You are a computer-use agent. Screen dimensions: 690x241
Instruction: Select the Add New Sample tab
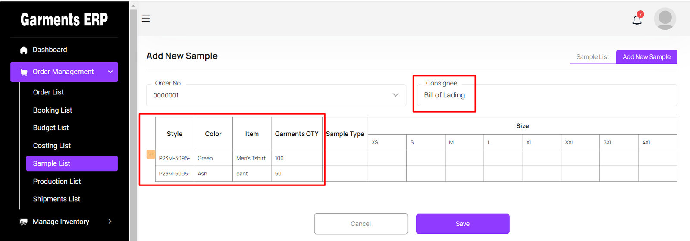click(x=646, y=57)
